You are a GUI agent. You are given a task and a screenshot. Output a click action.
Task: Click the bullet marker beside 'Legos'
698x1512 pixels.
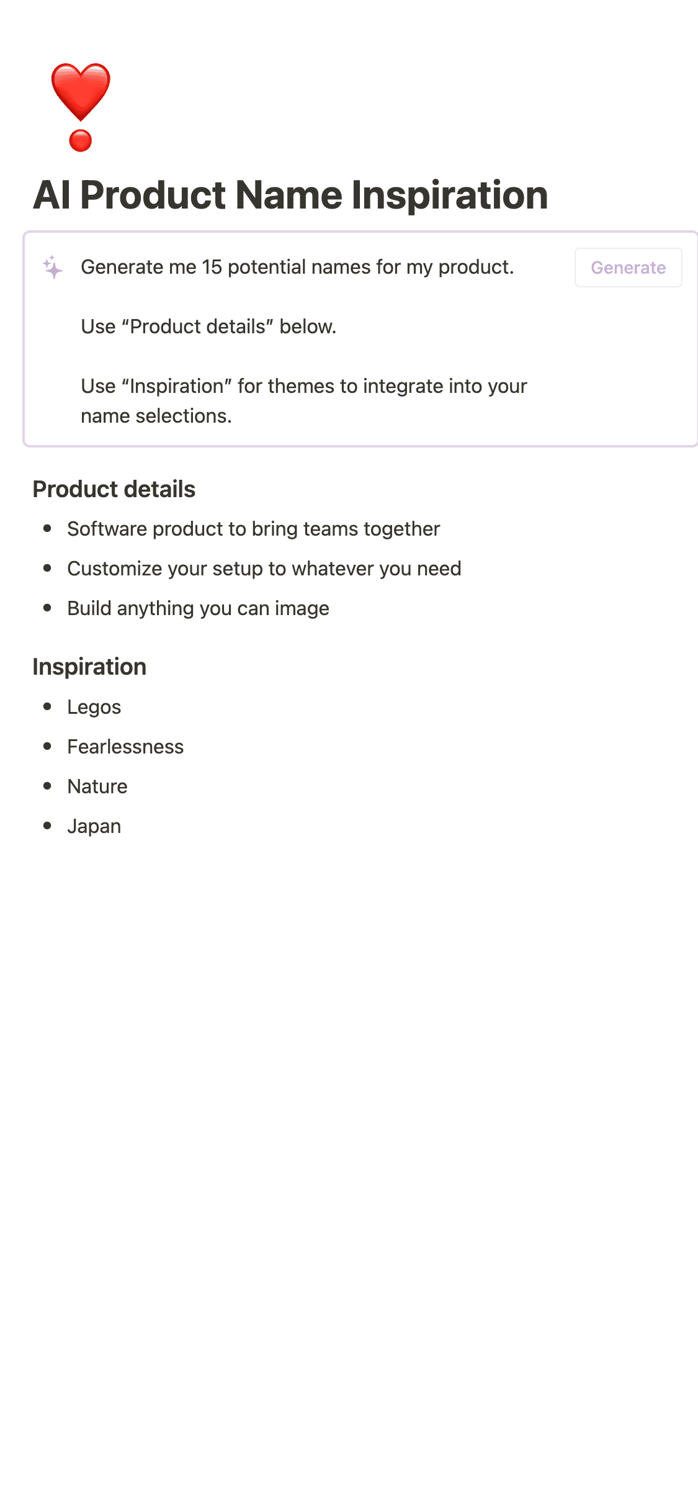[47, 706]
